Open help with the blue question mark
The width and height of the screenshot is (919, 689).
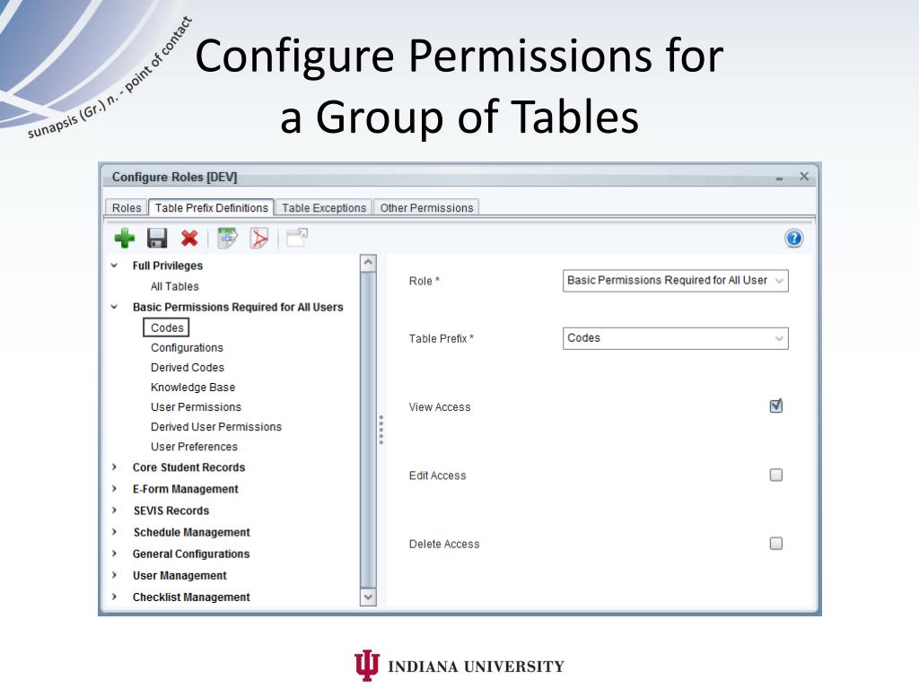793,239
